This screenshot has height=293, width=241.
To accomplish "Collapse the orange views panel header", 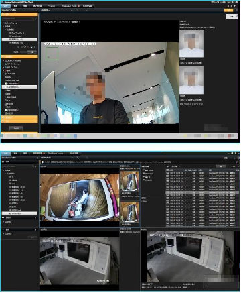I will pos(19,14).
